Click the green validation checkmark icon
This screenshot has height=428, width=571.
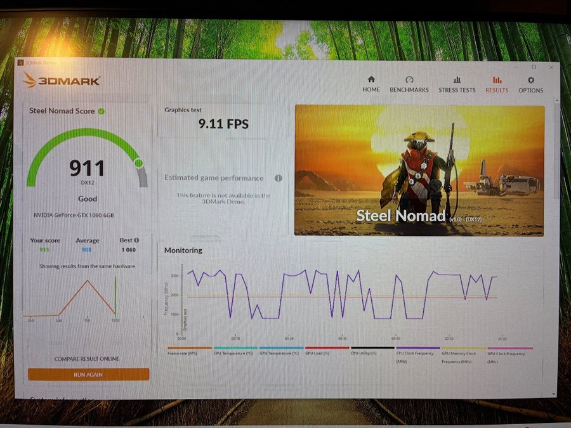(102, 112)
